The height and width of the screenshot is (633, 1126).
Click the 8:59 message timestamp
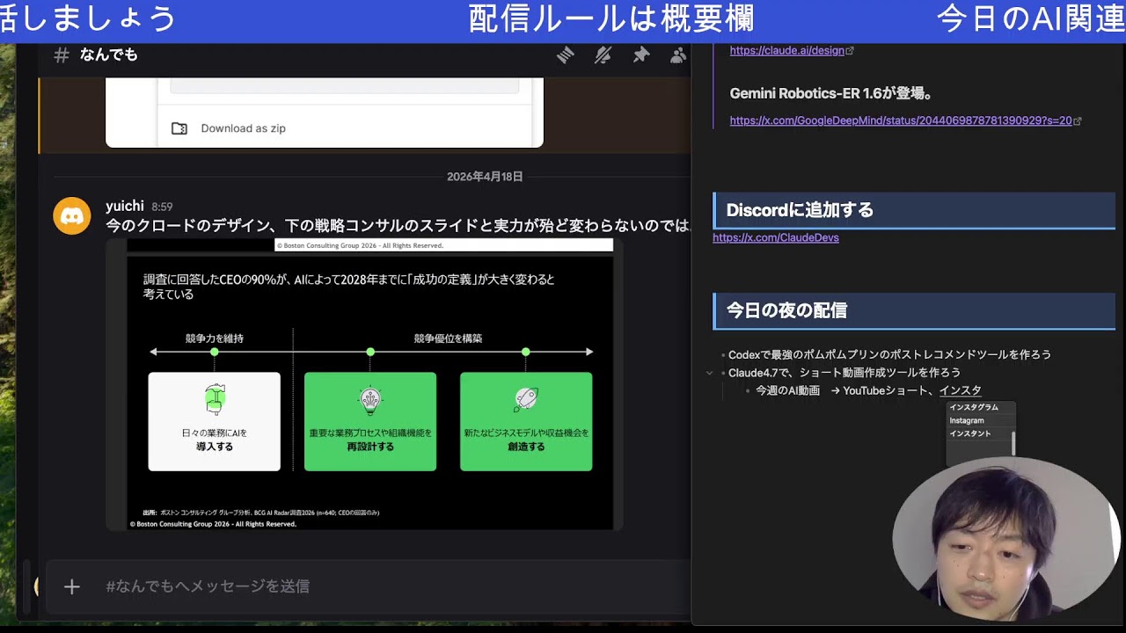pos(162,207)
